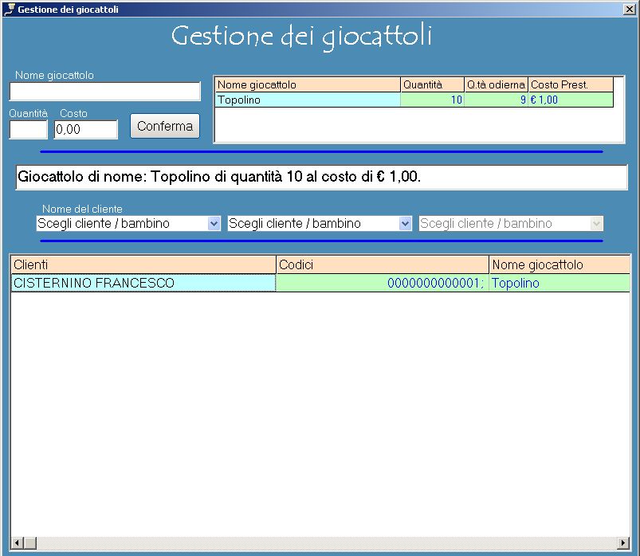Screen dimensions: 640x556
Task: Close the Gestione dei giocattoli window
Action: point(629,9)
